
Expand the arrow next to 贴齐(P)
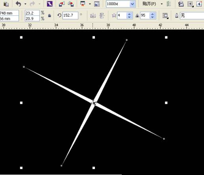pos(162,4)
